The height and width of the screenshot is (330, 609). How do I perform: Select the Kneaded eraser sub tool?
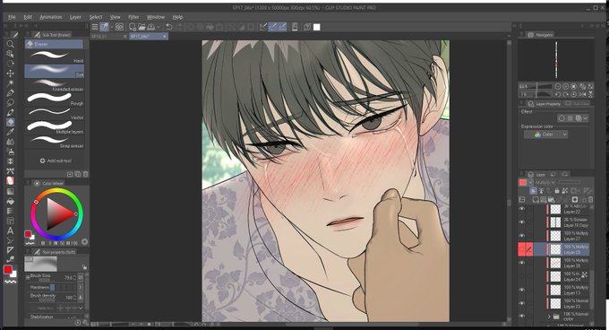55,84
